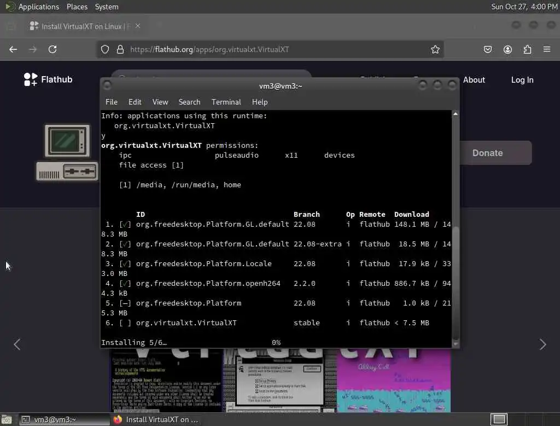This screenshot has width=560, height=426.
Task: Click the Branch column header text
Action: point(306,214)
